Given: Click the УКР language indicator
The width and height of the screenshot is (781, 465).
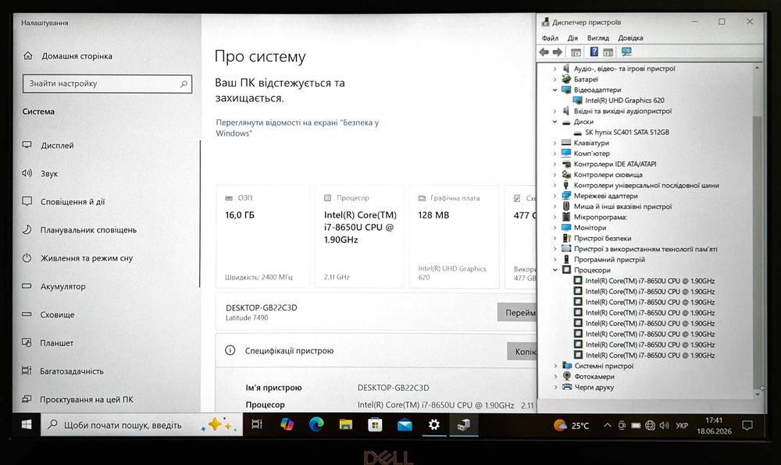Looking at the screenshot, I should (x=682, y=426).
